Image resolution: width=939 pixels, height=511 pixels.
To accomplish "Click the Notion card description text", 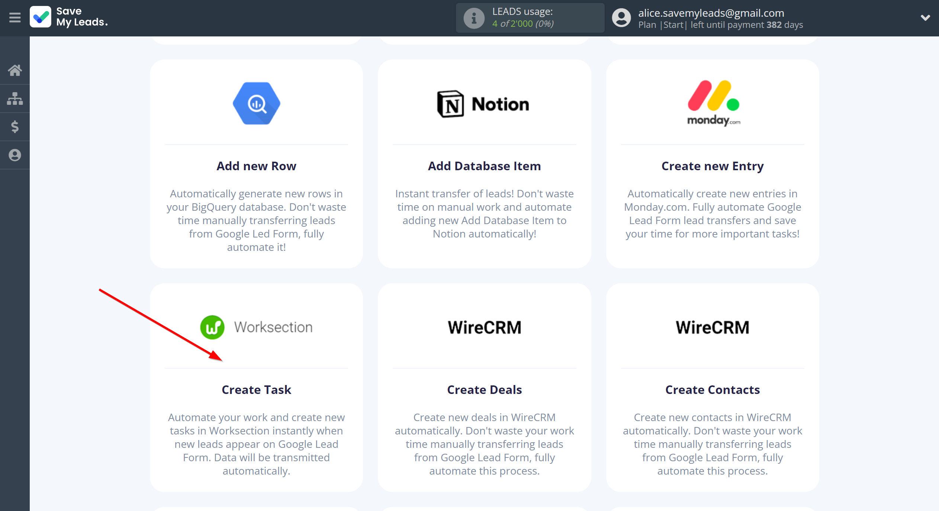I will tap(484, 214).
